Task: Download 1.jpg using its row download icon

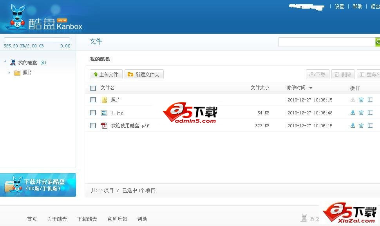Action: (353, 112)
